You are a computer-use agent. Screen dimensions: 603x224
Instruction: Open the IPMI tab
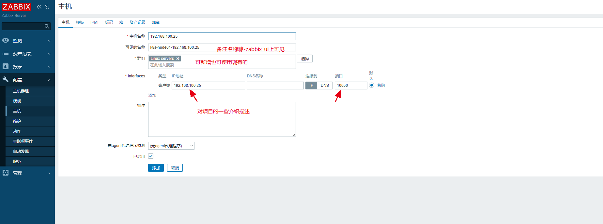[x=94, y=22]
